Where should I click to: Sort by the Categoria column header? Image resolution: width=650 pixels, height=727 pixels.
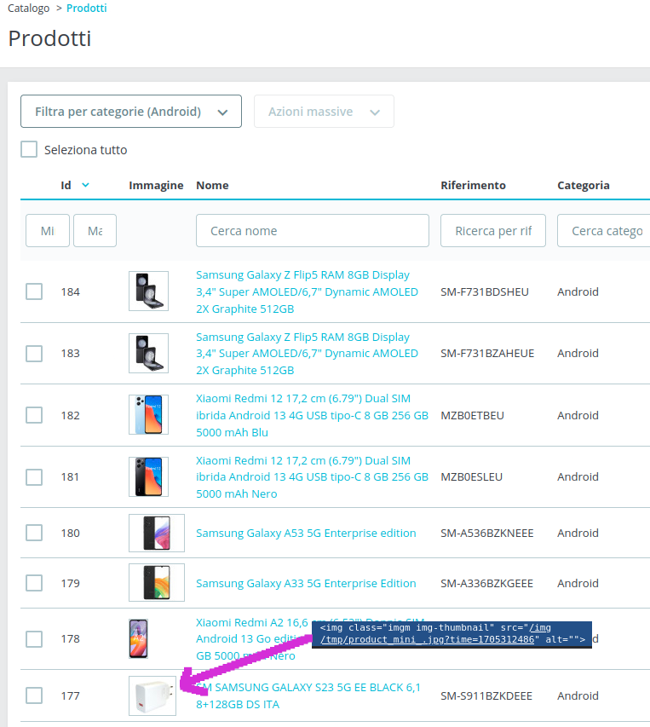pos(584,185)
